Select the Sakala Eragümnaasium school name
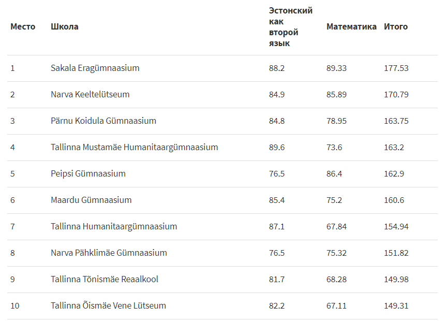Image resolution: width=447 pixels, height=321 pixels. (x=95, y=68)
